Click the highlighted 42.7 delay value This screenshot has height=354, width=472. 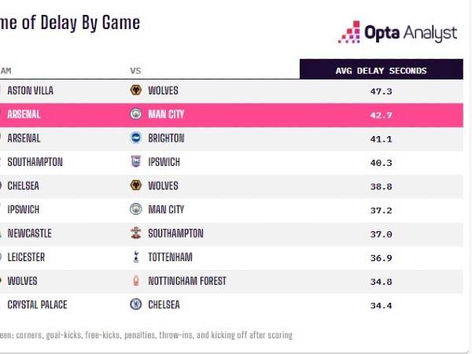coord(381,115)
